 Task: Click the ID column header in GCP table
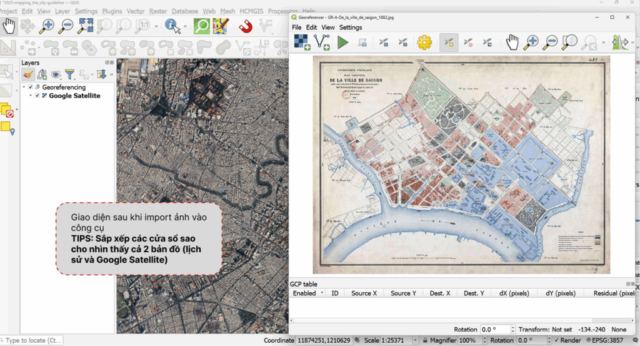pos(335,293)
